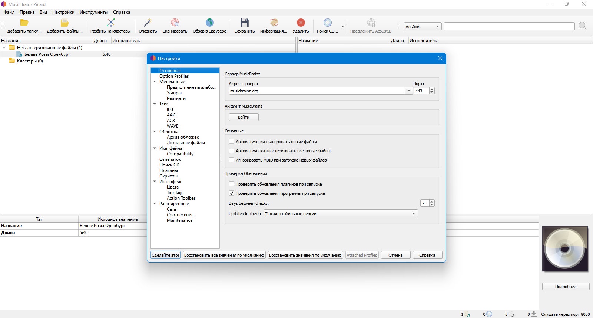Click the Разбить на кластеры icon
The height and width of the screenshot is (318, 593).
[x=110, y=23]
